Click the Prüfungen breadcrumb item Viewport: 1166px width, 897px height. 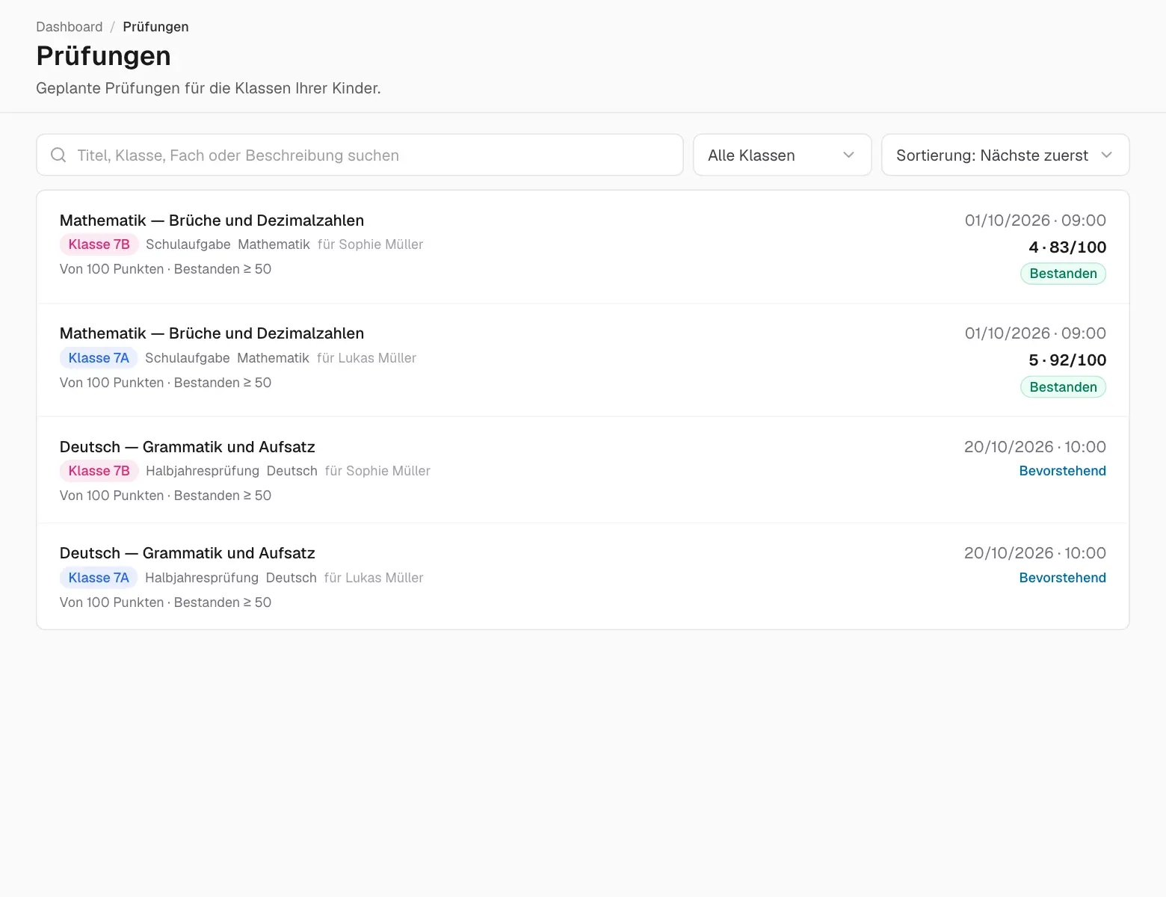155,27
